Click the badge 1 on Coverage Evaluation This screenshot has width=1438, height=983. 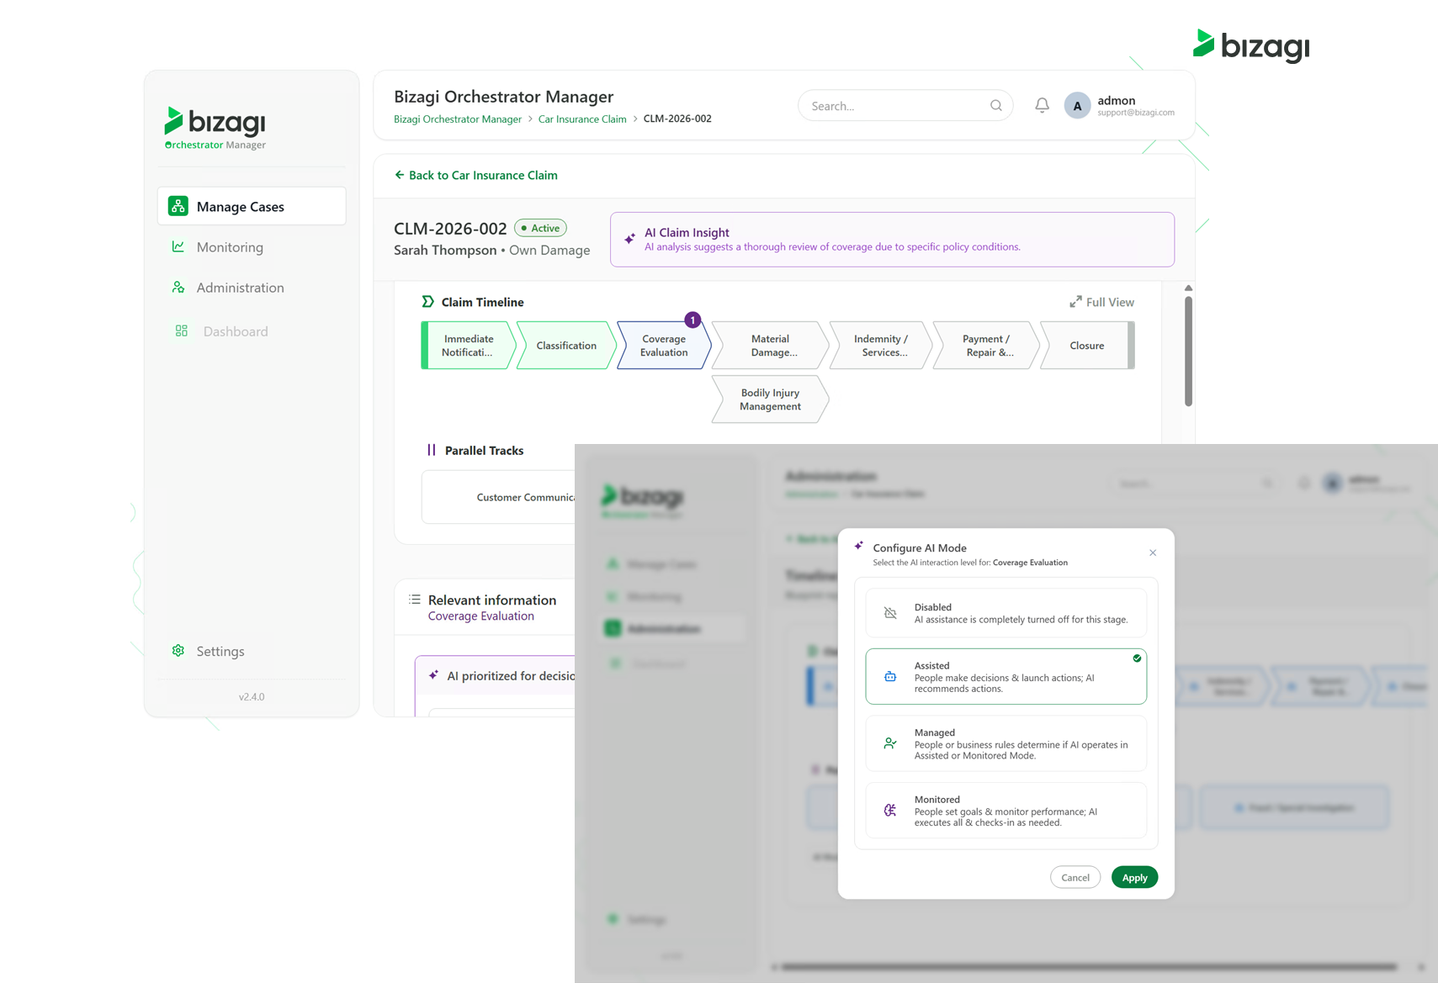[x=692, y=320]
